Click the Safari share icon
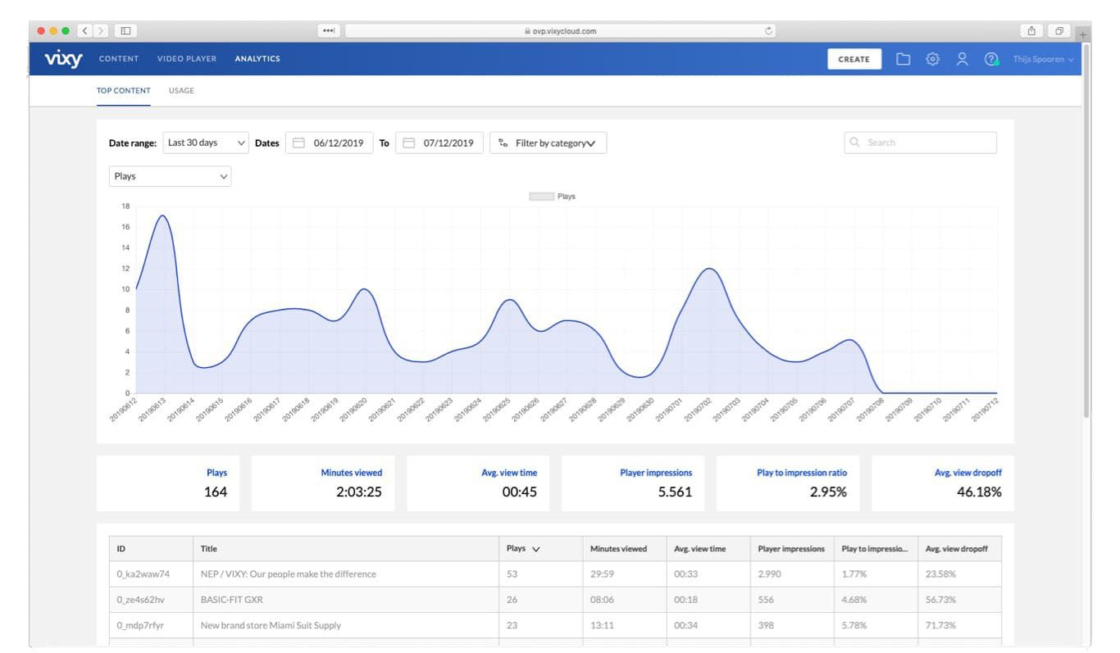The height and width of the screenshot is (653, 1120). click(x=1031, y=31)
